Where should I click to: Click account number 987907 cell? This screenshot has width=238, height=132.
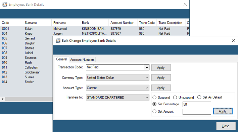point(116,33)
